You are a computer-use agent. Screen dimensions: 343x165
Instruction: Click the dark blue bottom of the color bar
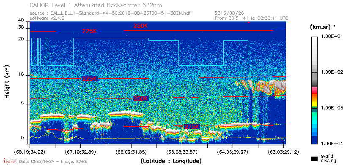315,141
